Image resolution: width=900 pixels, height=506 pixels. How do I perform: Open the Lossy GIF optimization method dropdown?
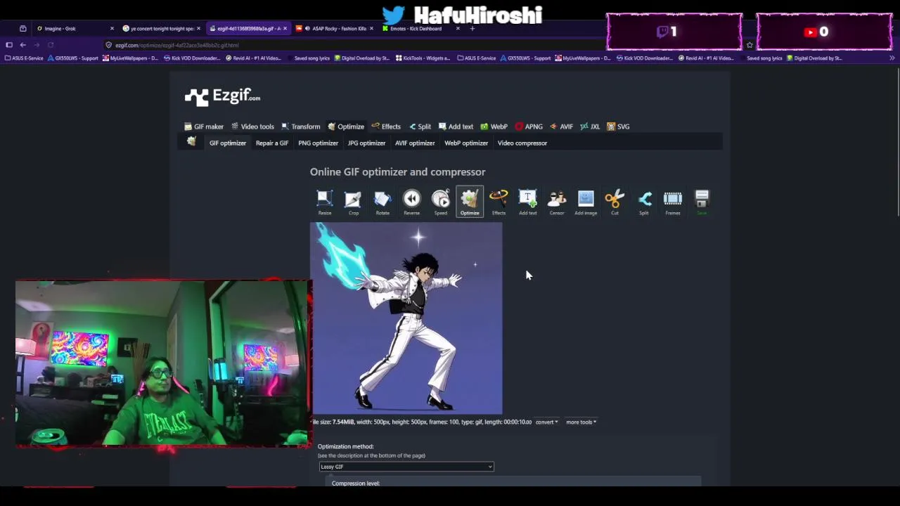[406, 467]
